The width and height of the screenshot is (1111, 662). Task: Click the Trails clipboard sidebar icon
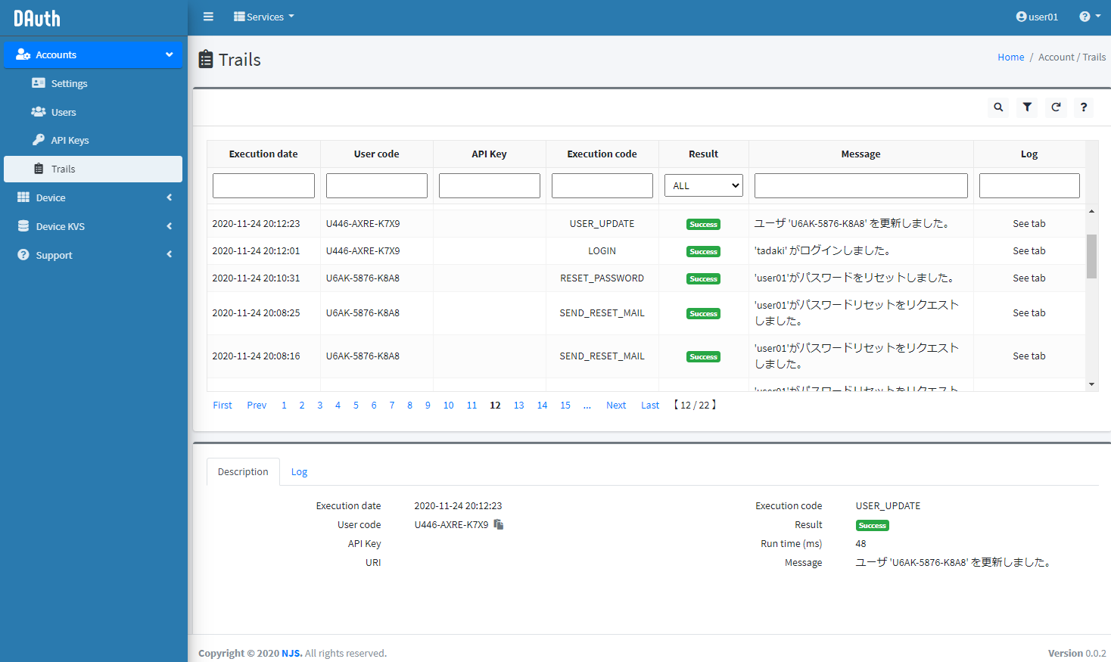tap(39, 169)
